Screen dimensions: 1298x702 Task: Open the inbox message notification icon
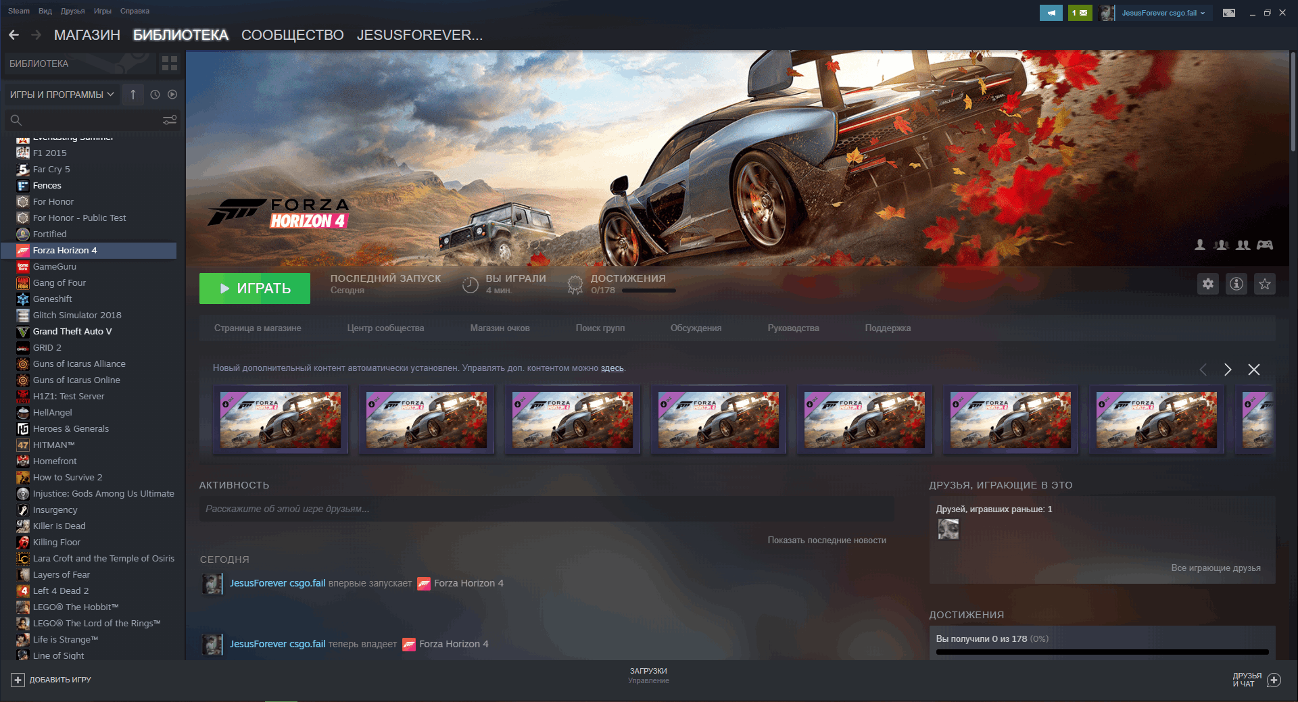1080,13
